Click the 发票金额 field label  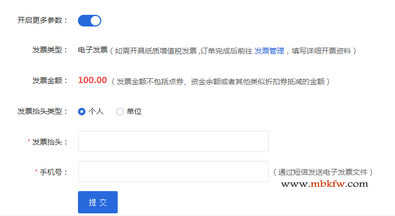click(49, 81)
